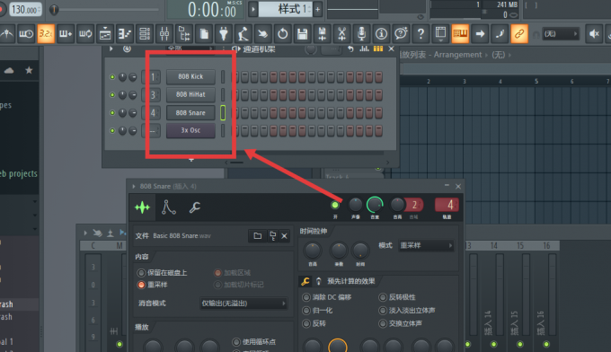This screenshot has width=611, height=352.
Task: Click the 808 Kick channel volume knob
Action: click(132, 77)
